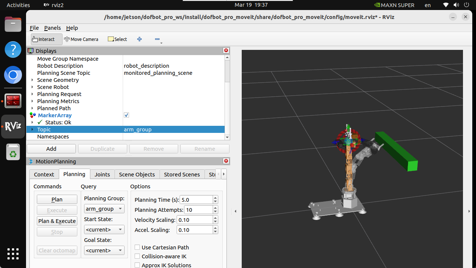Click the MarkerArray display icon
This screenshot has height=268, width=476.
click(x=33, y=115)
